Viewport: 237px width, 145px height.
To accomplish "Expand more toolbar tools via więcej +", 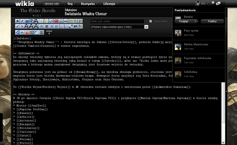I will [49, 32].
